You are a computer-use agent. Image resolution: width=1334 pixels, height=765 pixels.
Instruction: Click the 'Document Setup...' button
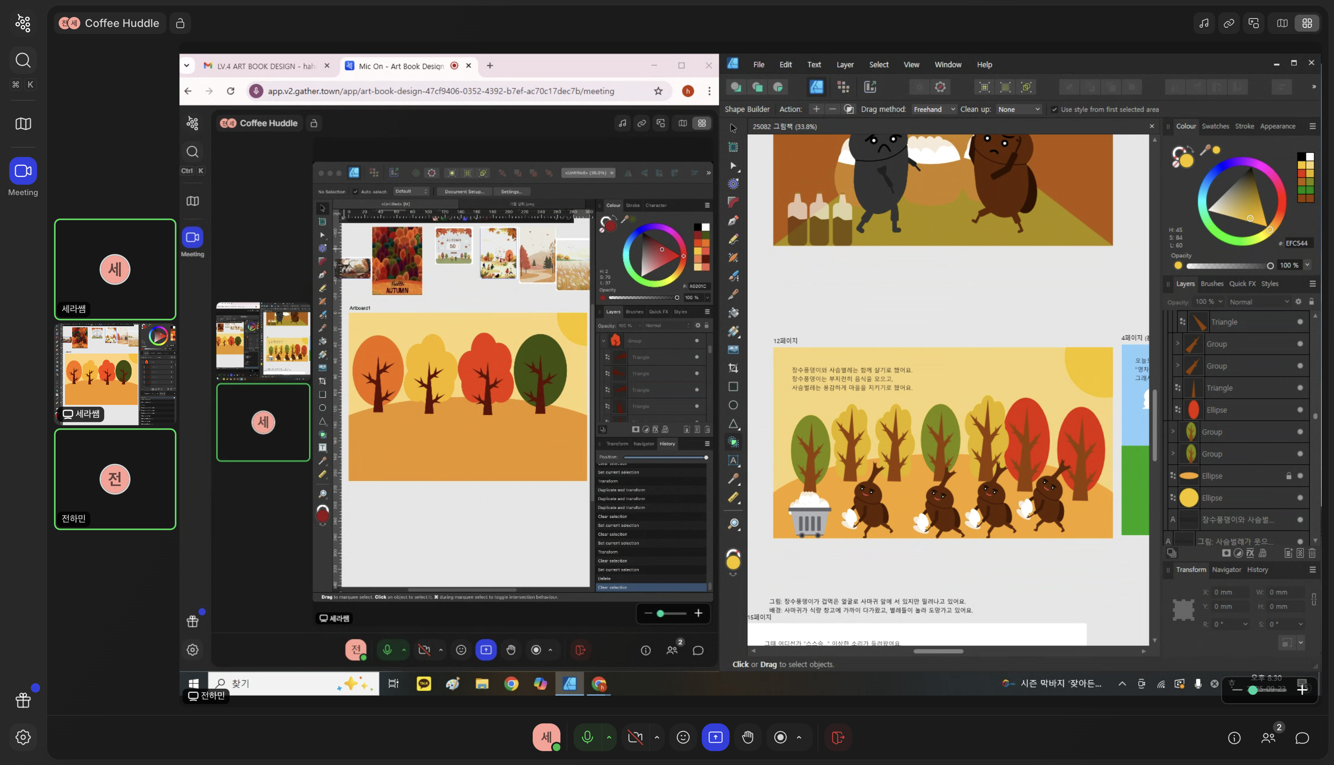[464, 192]
